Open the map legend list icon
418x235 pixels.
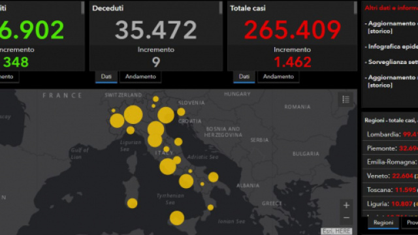tap(346, 100)
